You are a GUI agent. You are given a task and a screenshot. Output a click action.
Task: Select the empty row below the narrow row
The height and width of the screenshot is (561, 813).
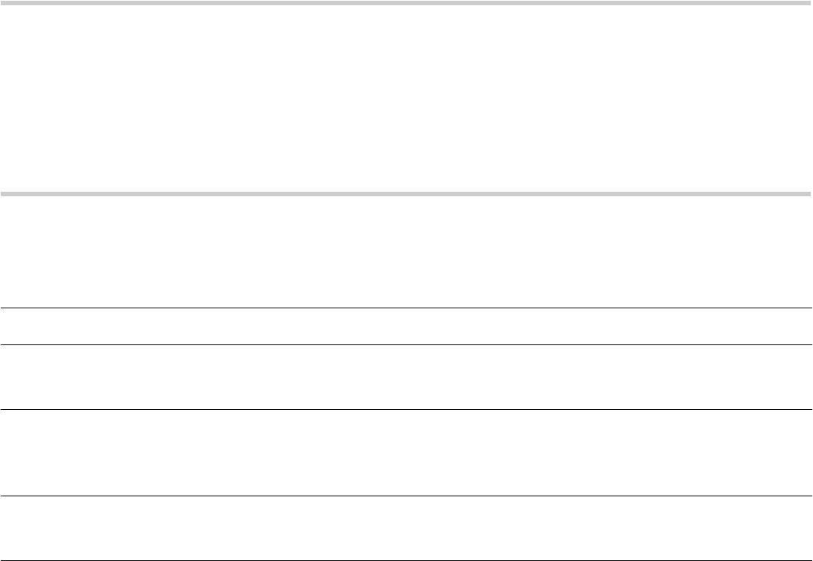click(406, 377)
